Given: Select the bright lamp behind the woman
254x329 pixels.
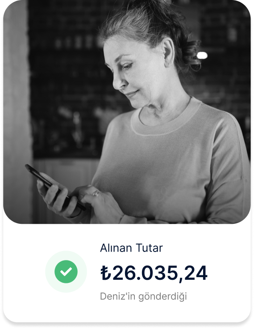Looking at the screenshot, I should pyautogui.click(x=202, y=56).
